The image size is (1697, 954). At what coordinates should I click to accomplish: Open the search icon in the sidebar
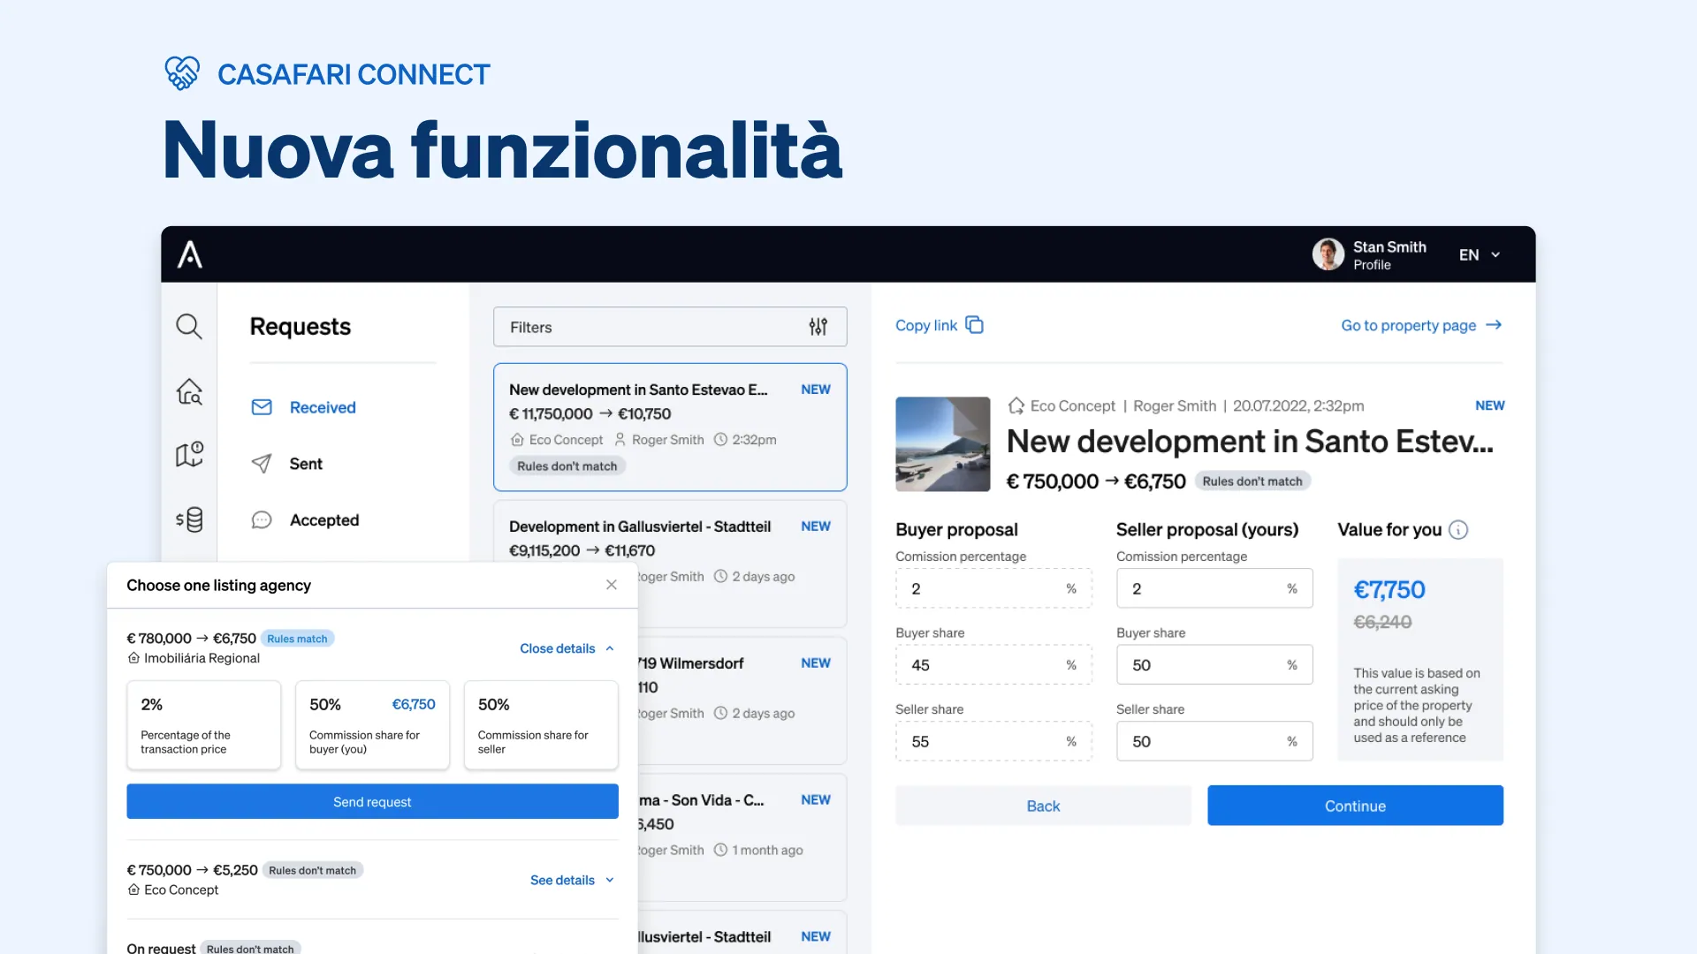click(x=189, y=327)
